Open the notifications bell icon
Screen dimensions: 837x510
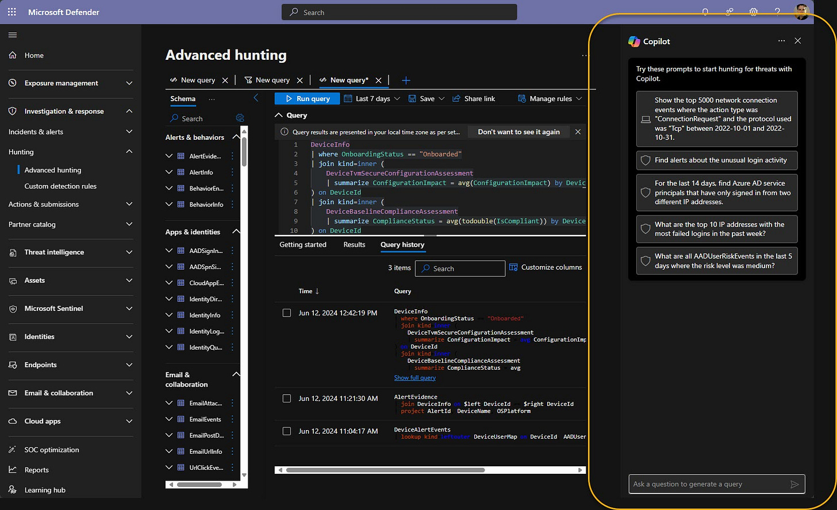click(705, 12)
